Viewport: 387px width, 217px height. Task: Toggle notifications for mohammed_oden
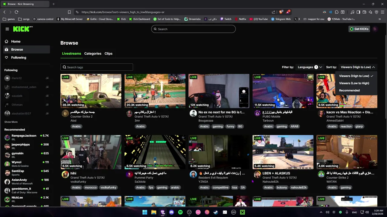47,87
